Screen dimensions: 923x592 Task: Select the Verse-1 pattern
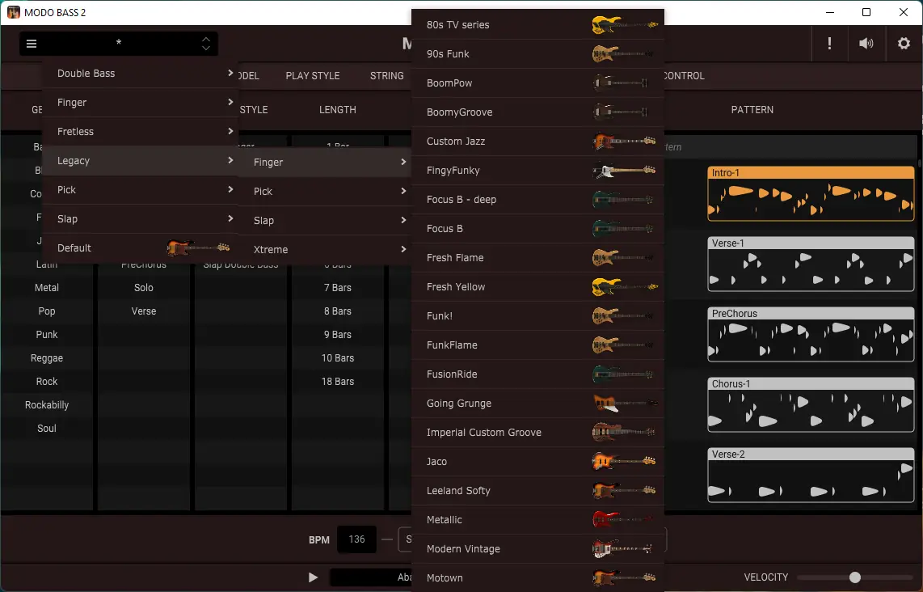[x=811, y=264]
